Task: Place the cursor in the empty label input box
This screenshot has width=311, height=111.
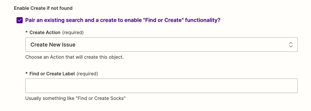Action: click(x=161, y=86)
